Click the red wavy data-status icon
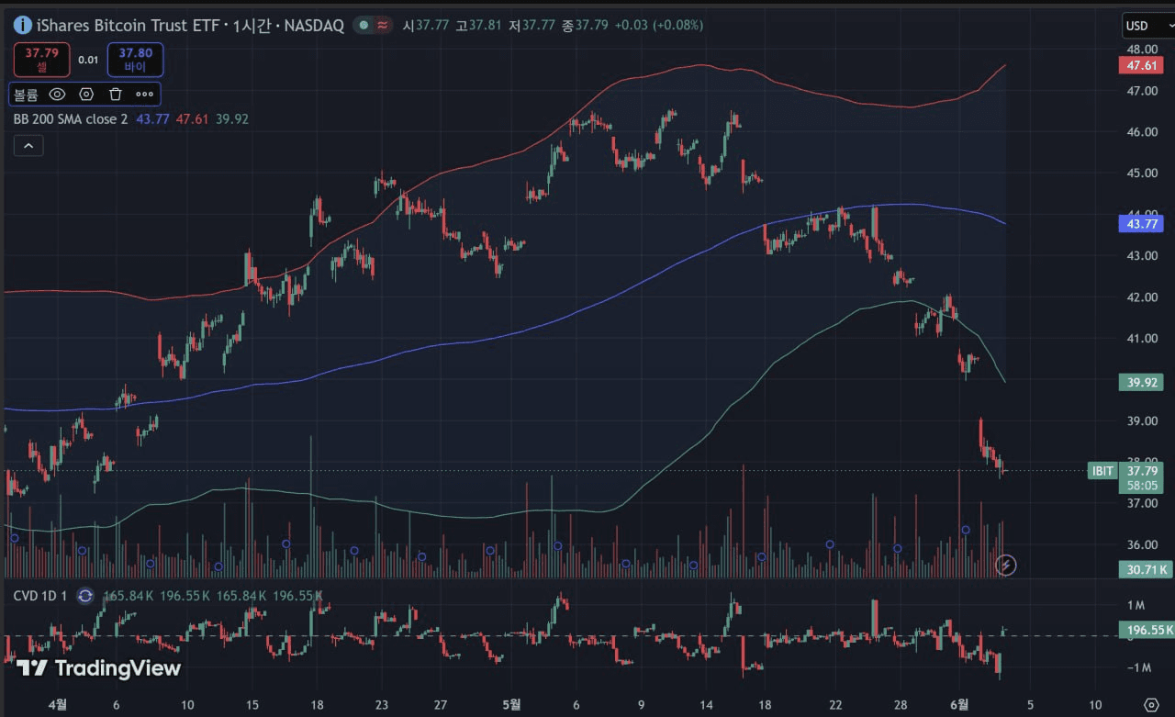This screenshot has width=1175, height=717. point(382,25)
